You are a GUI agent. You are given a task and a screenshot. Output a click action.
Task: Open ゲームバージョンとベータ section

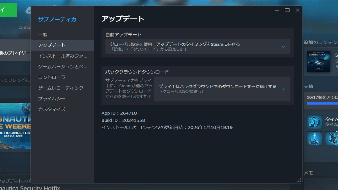tap(62, 67)
